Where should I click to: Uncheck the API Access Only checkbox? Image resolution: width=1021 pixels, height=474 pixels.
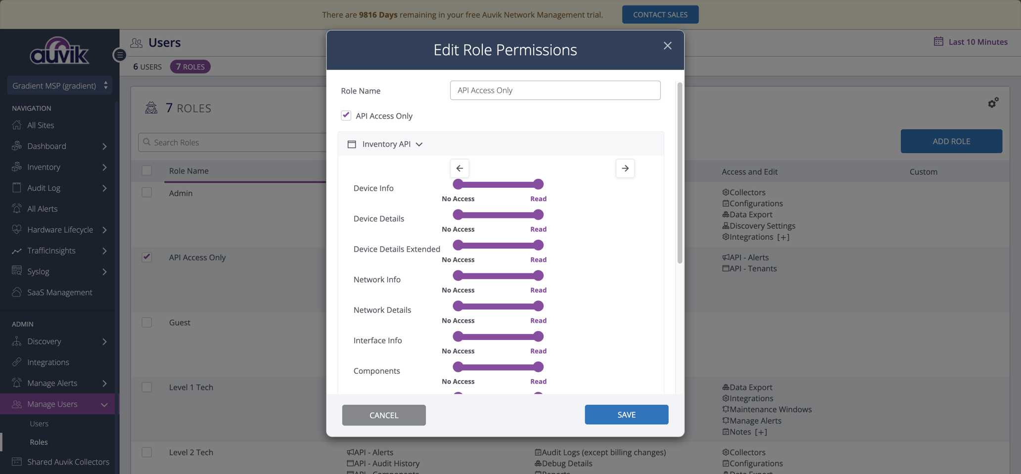346,115
